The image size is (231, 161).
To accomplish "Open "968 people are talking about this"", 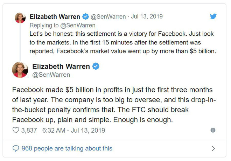I will [x=67, y=148].
